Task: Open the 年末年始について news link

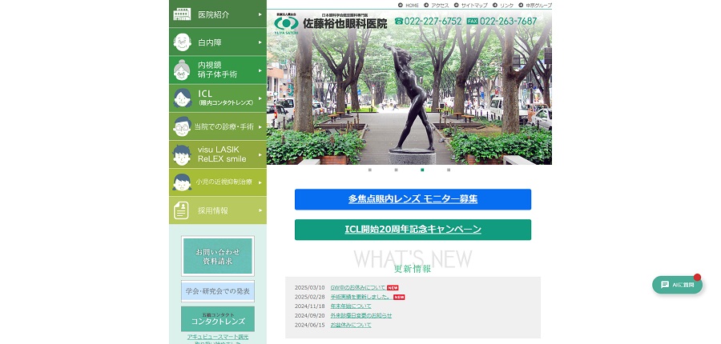Action: pos(351,306)
